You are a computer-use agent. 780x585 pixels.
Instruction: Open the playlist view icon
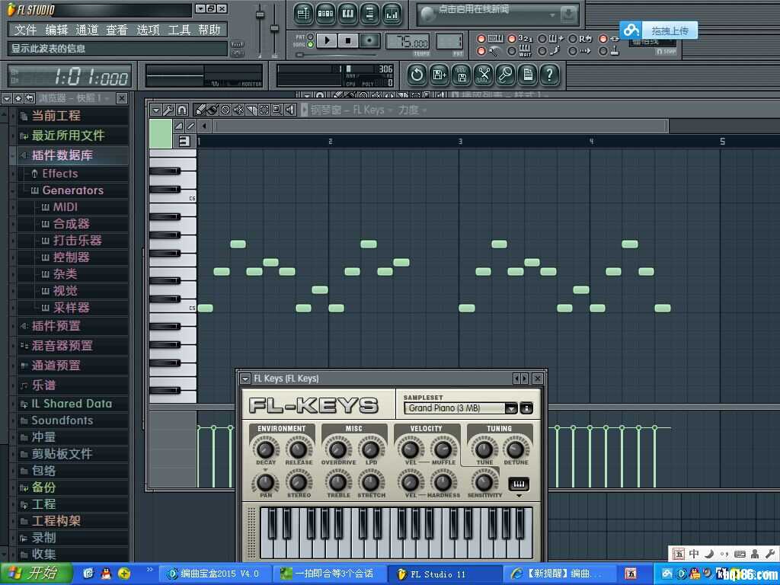pos(304,13)
